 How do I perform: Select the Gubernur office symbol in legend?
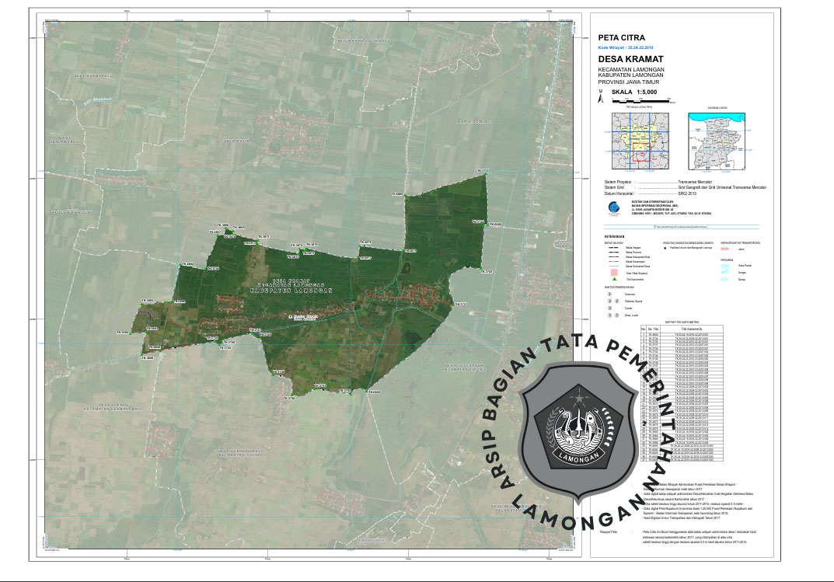click(609, 295)
